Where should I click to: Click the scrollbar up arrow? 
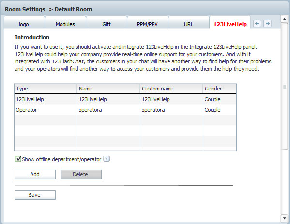pyautogui.click(x=285, y=19)
